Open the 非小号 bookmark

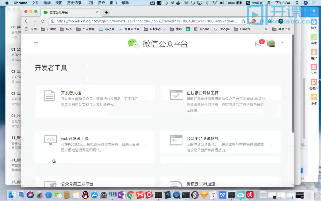point(107,29)
